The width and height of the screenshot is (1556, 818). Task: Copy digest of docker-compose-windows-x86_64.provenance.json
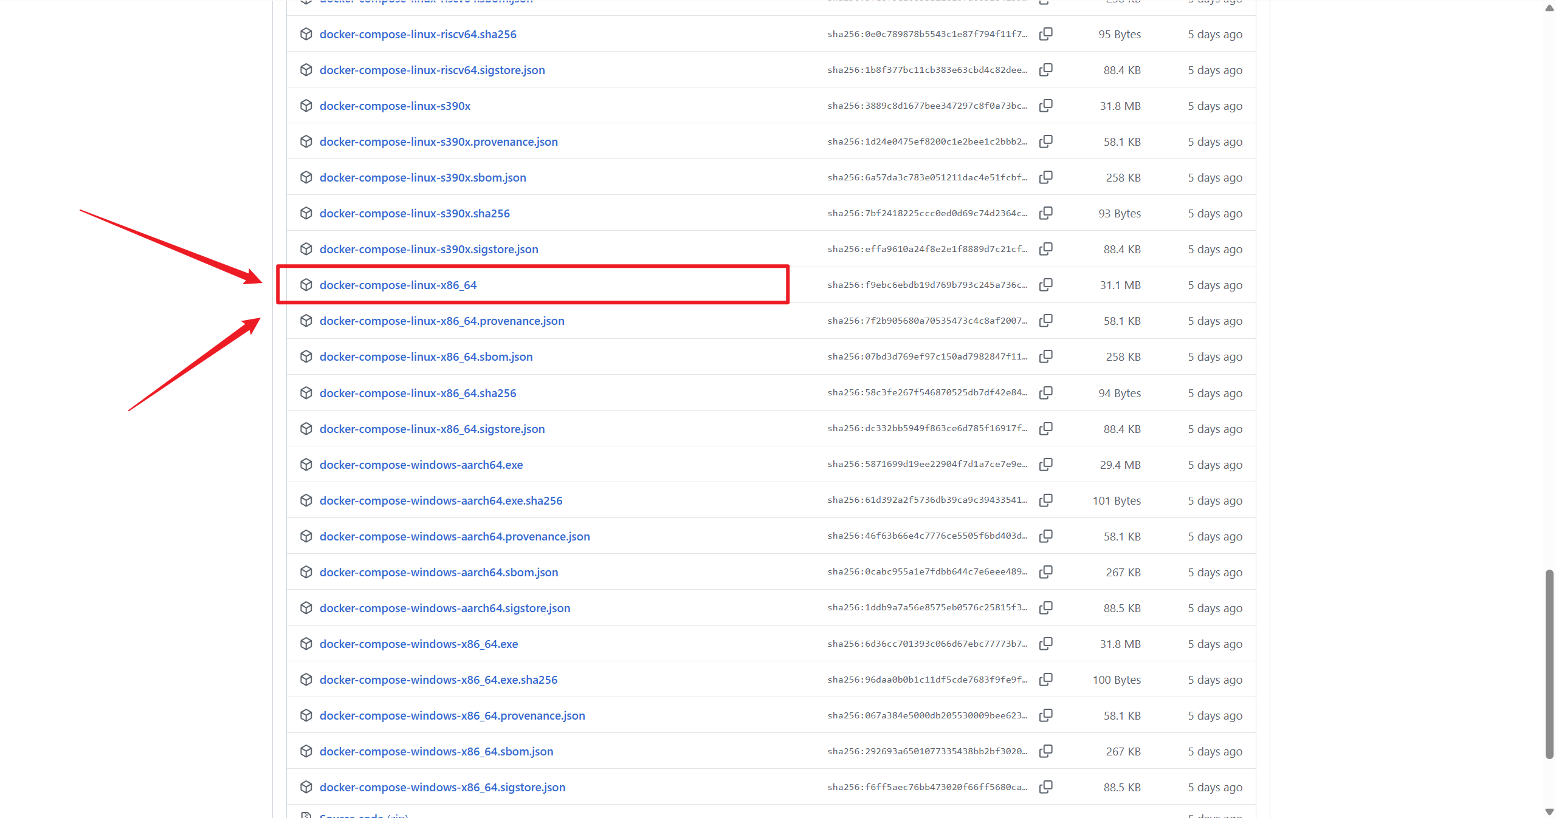point(1045,715)
